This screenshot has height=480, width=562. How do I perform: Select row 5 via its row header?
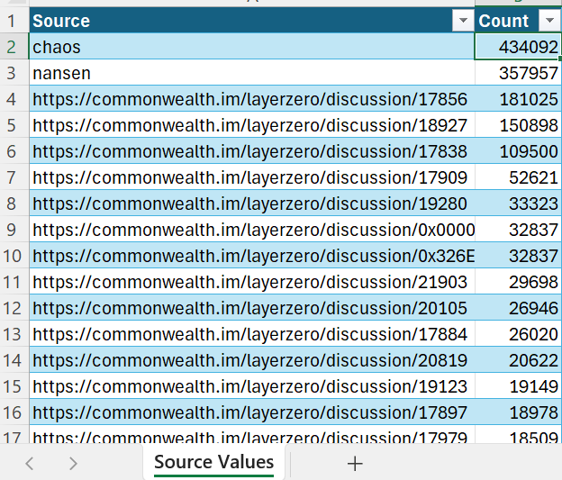click(x=14, y=125)
